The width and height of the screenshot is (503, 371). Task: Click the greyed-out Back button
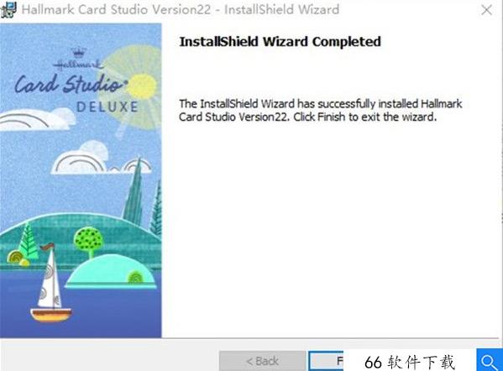262,361
